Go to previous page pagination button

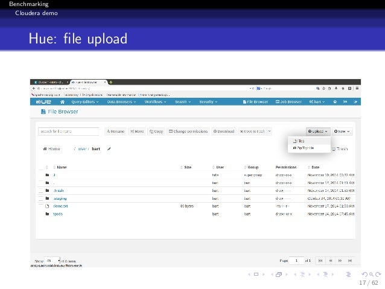[x=331, y=261]
